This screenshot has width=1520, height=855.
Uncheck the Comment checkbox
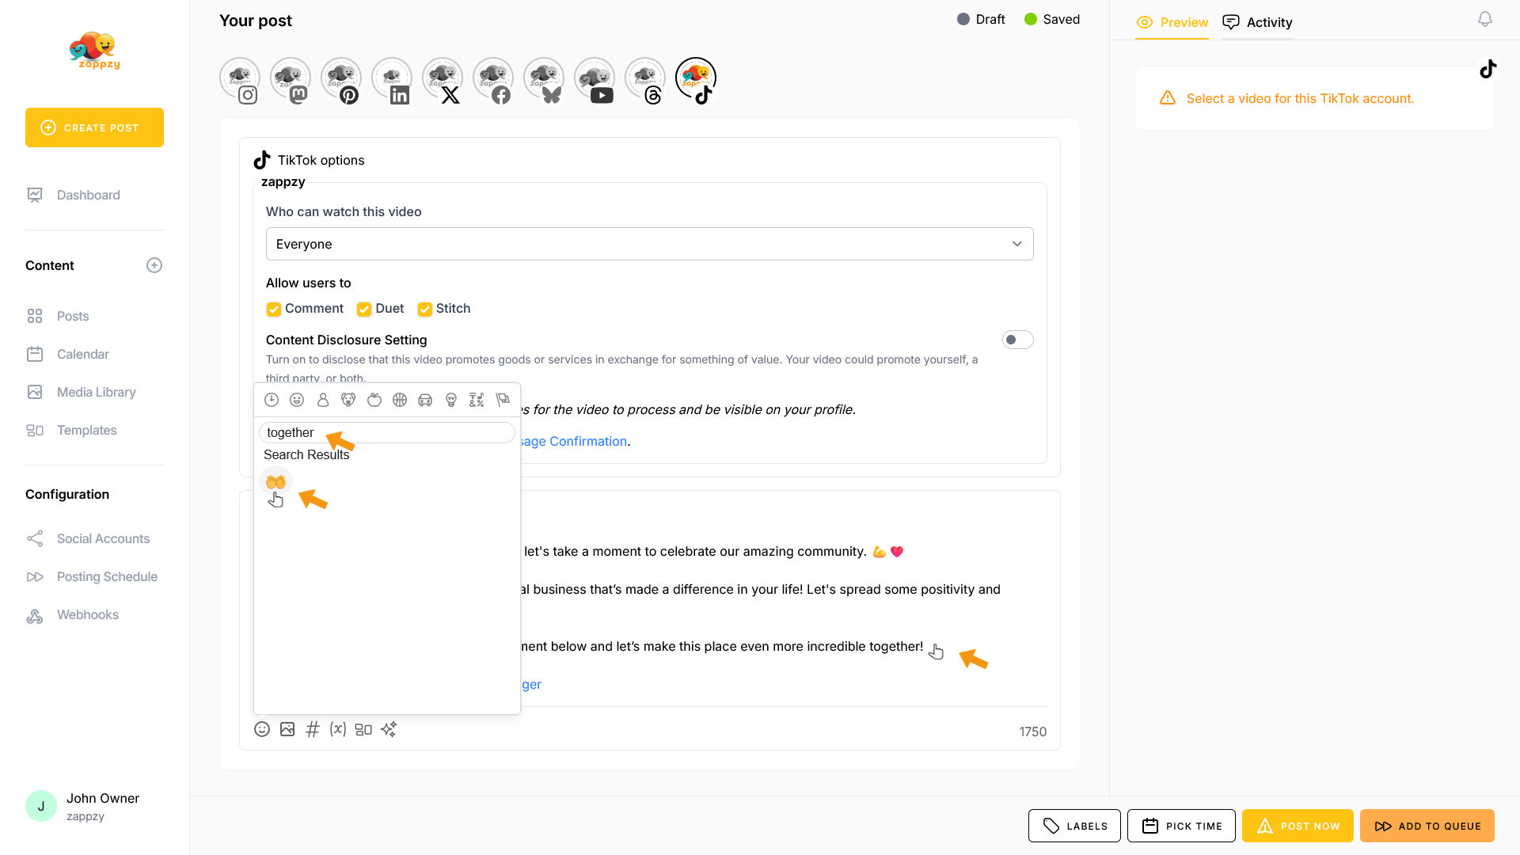(274, 309)
